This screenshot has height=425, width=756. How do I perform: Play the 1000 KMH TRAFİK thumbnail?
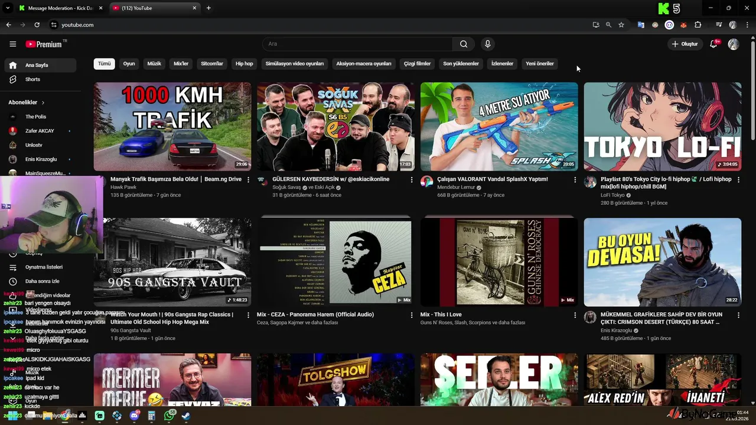172,126
